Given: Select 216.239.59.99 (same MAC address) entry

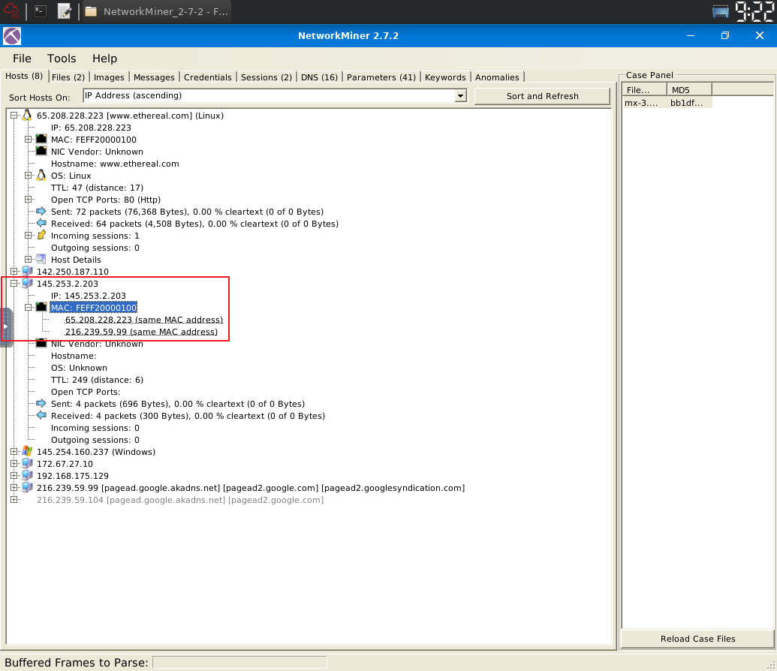Looking at the screenshot, I should 141,332.
